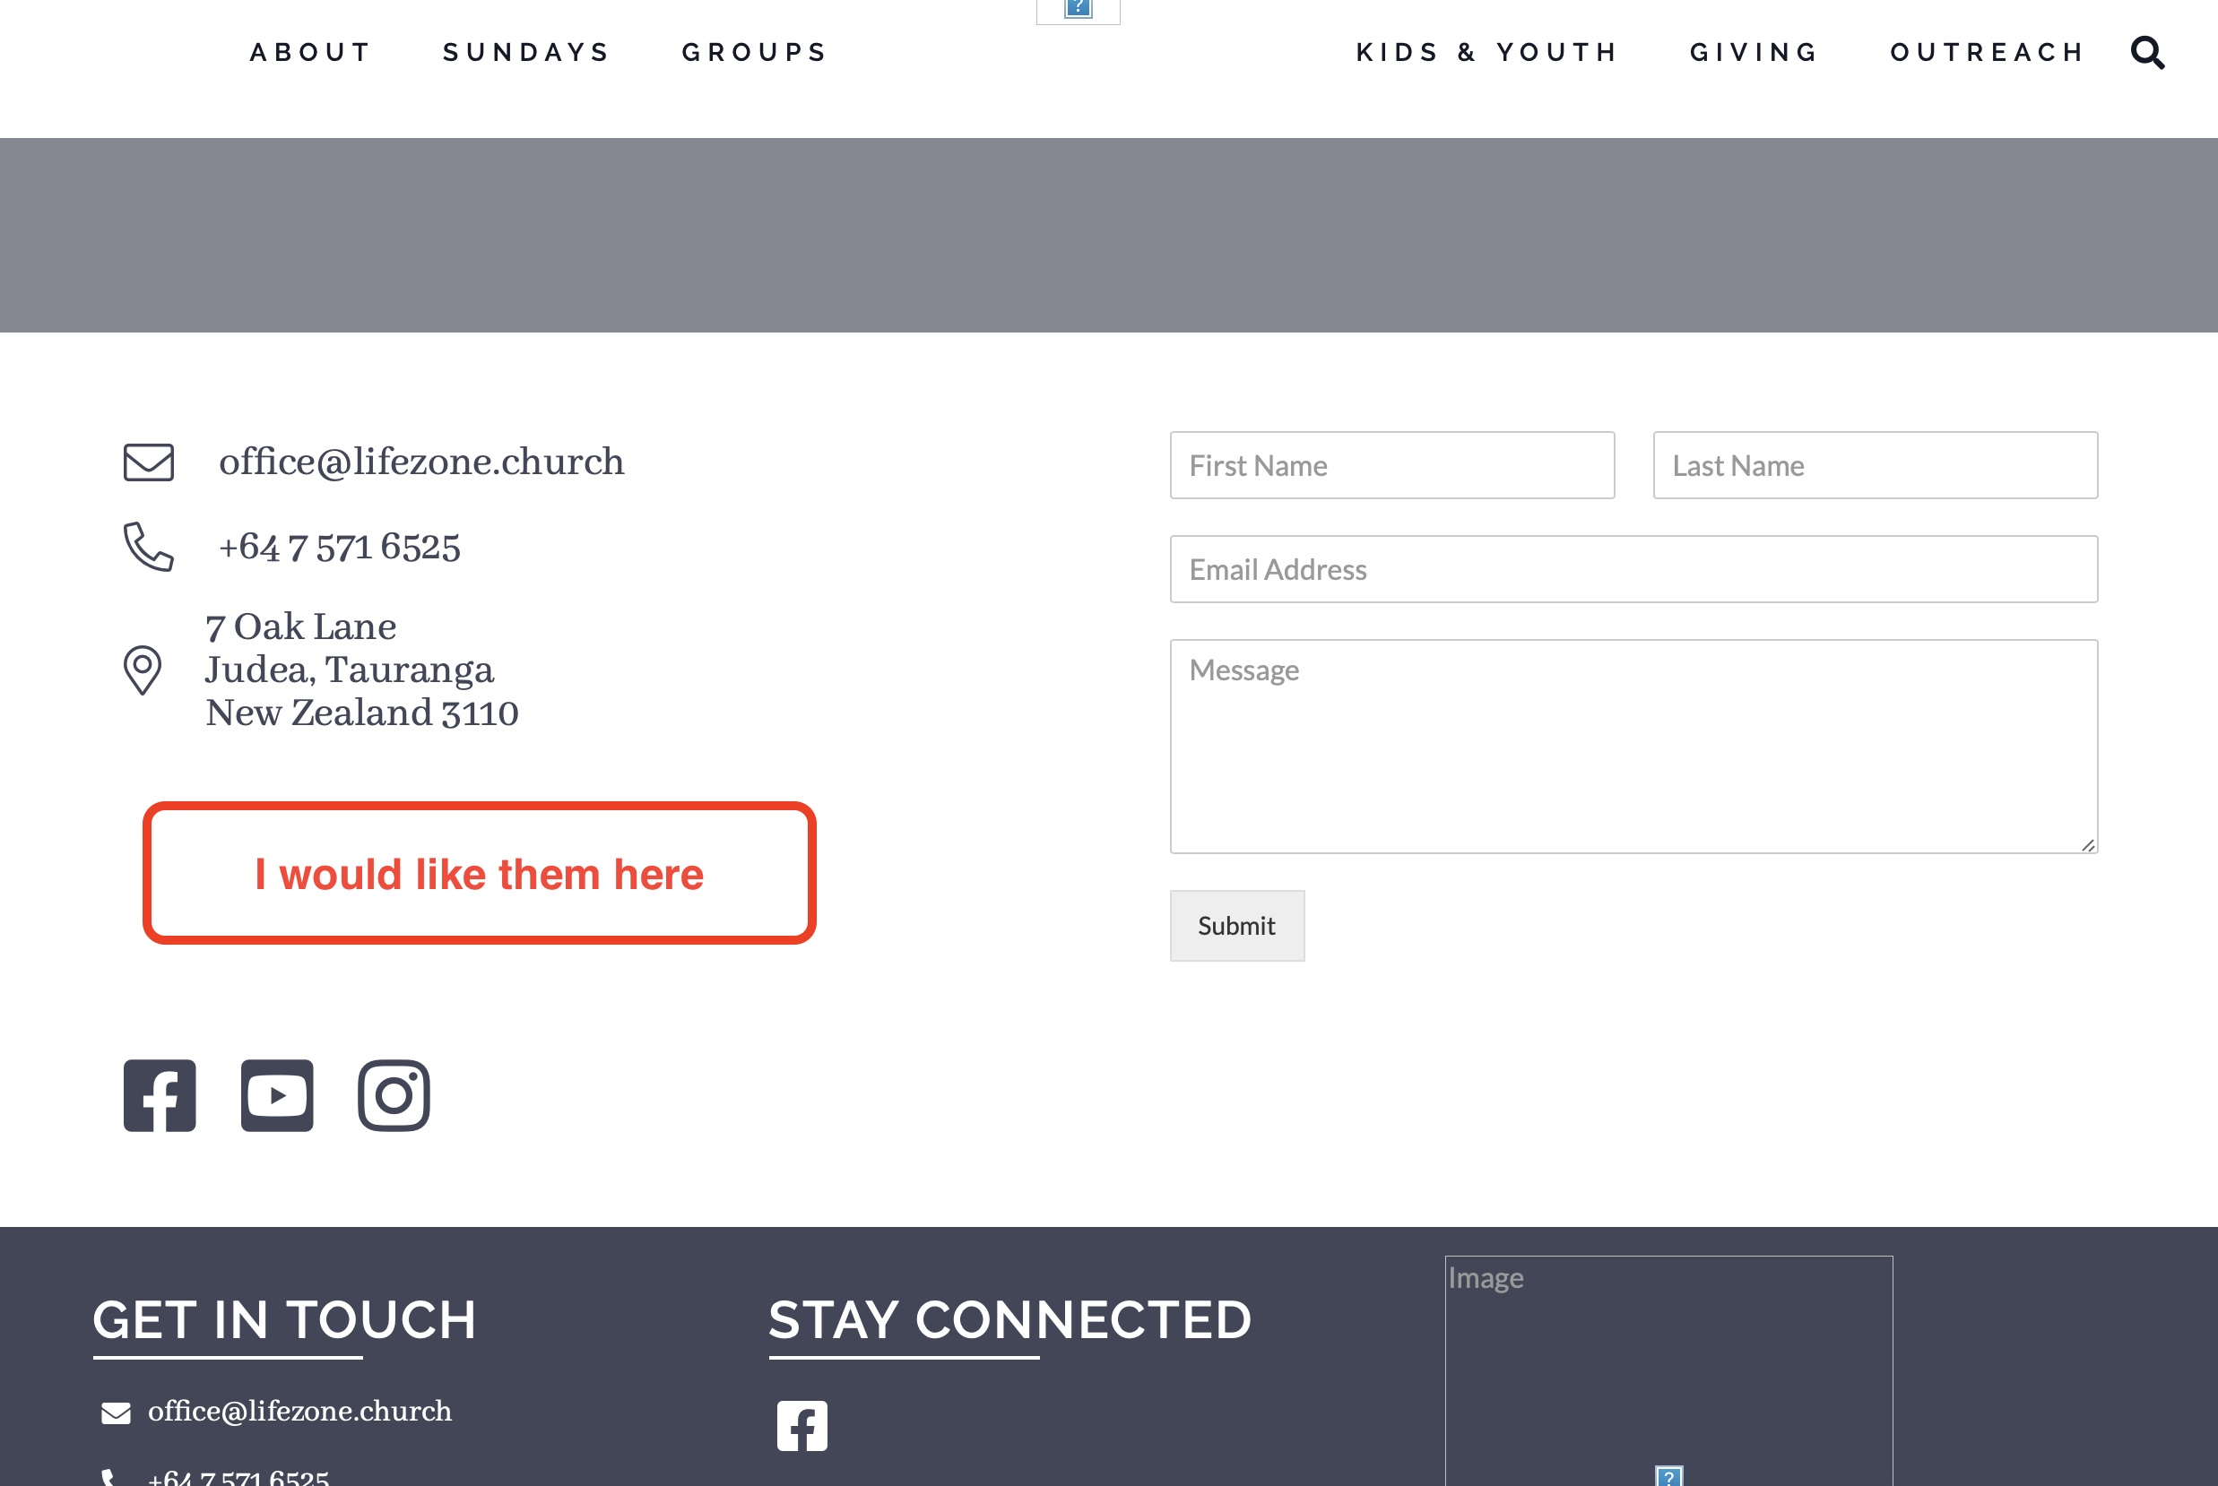Go to the Groups menu item

(x=756, y=52)
